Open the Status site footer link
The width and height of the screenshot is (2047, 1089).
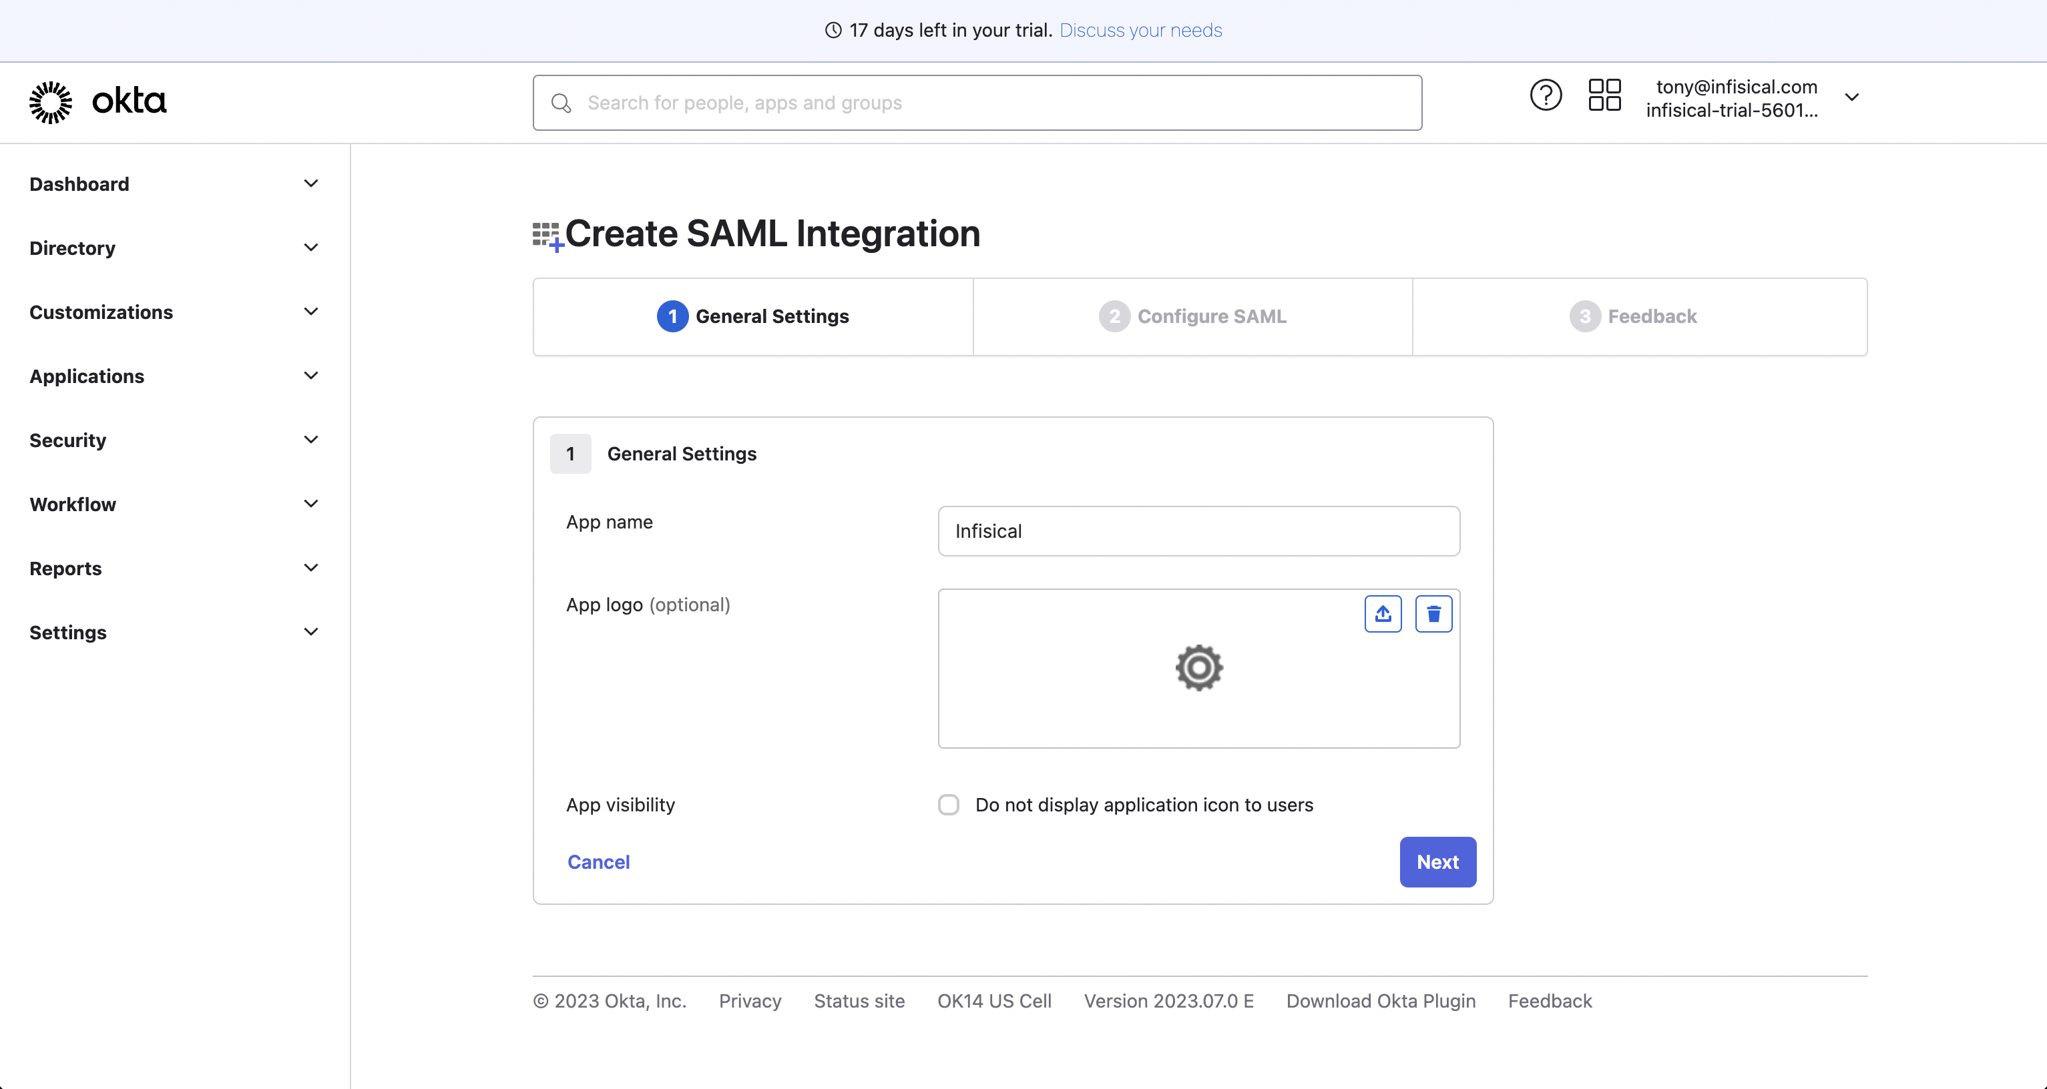(859, 1001)
